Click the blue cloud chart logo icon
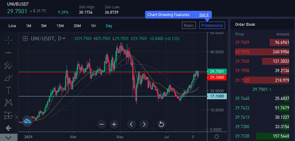The image size is (295, 141). pyautogui.click(x=27, y=121)
